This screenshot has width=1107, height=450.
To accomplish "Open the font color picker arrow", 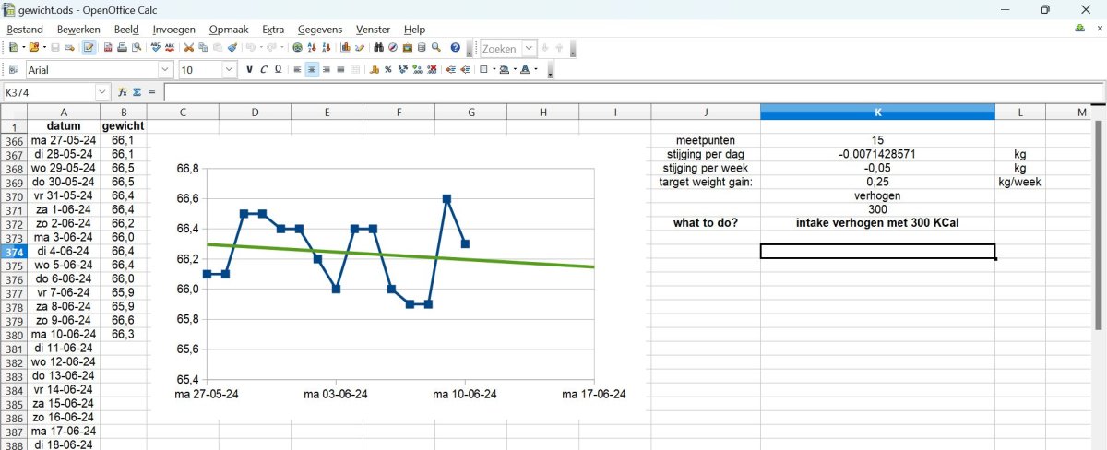I will click(x=537, y=70).
